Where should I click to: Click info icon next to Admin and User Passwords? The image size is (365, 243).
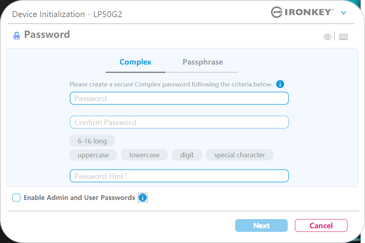pos(143,198)
